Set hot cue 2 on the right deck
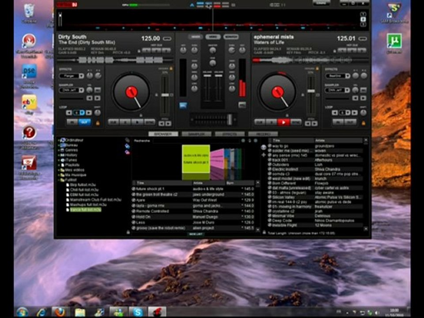 352,50
